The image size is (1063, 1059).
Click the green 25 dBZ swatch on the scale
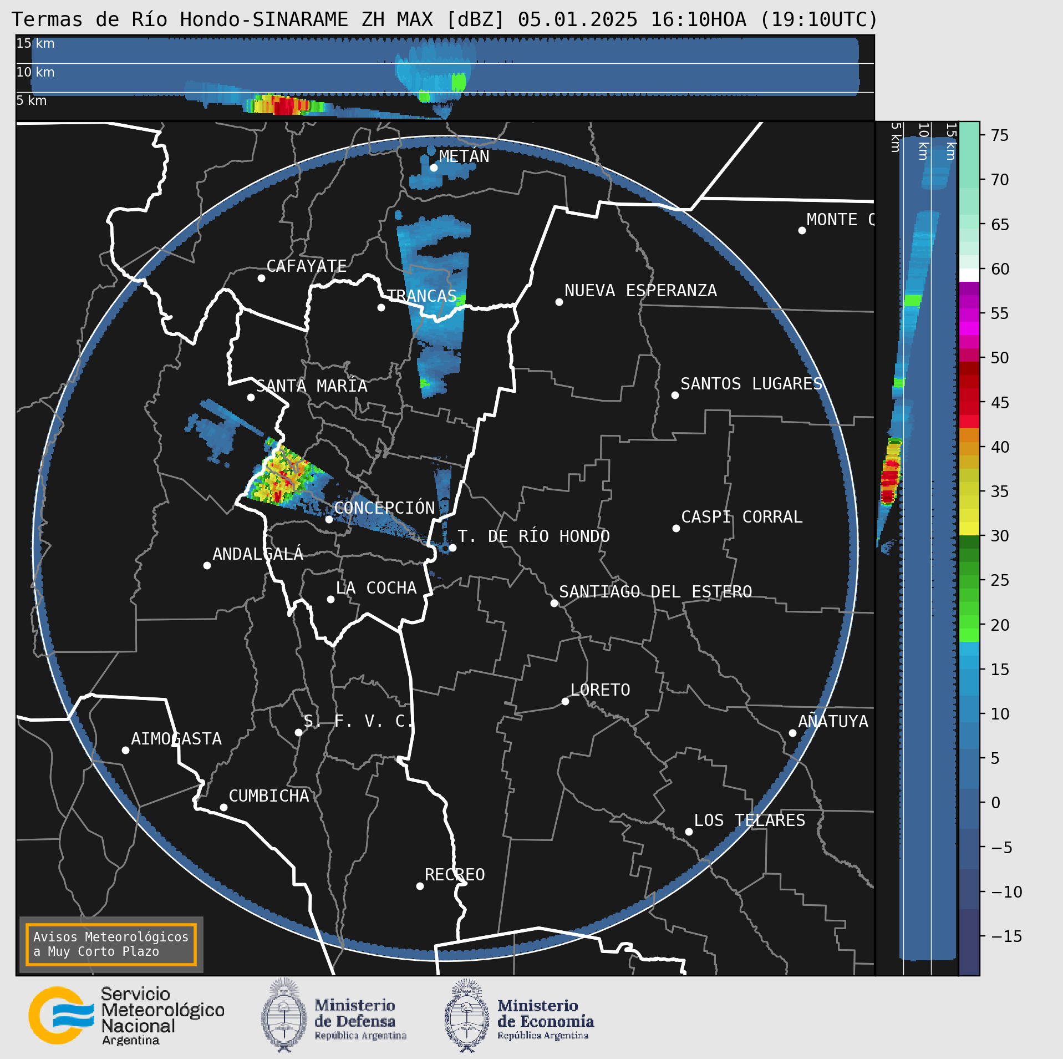969,581
